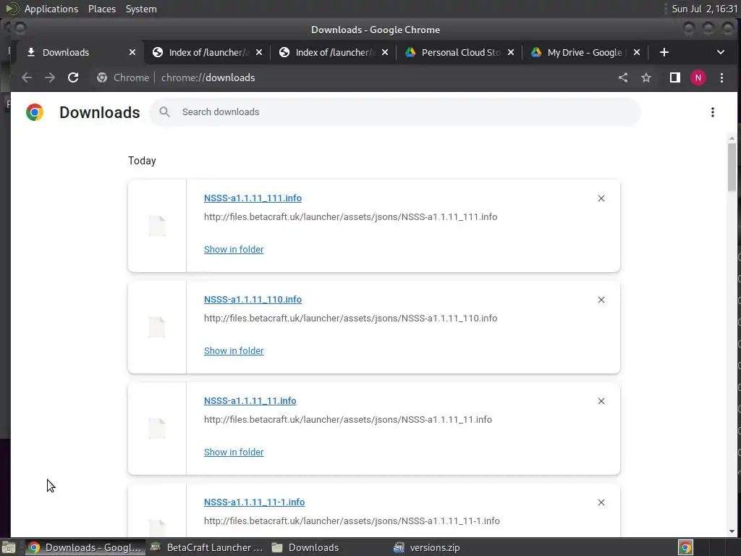The width and height of the screenshot is (741, 556).
Task: Click the Search downloads field
Action: click(x=395, y=112)
